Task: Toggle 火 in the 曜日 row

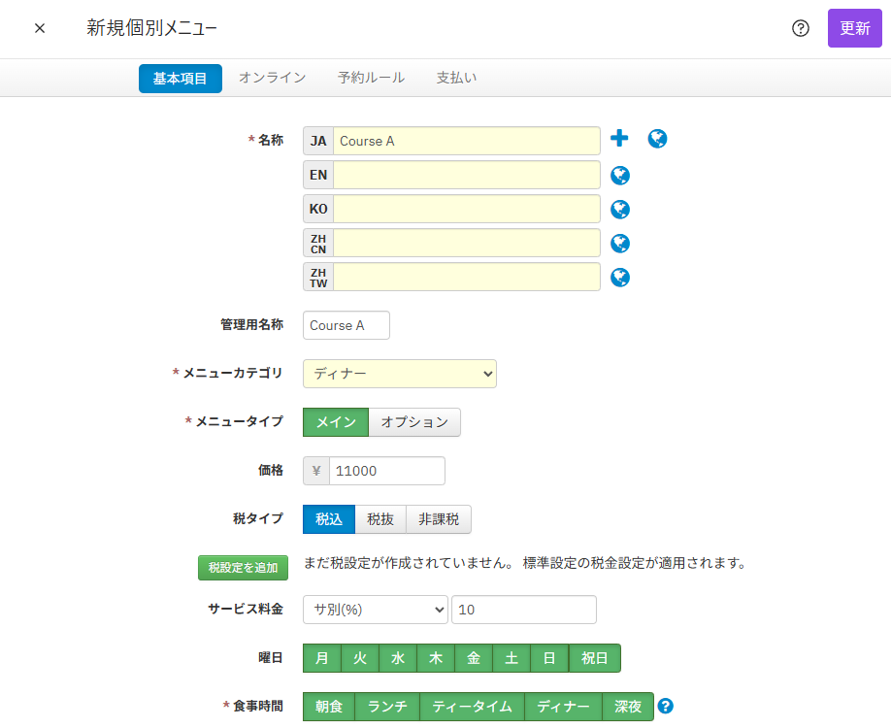Action: [360, 658]
